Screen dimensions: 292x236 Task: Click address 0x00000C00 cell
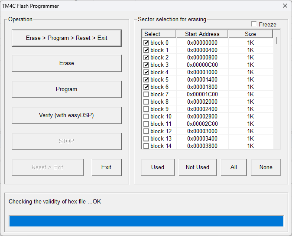point(202,65)
